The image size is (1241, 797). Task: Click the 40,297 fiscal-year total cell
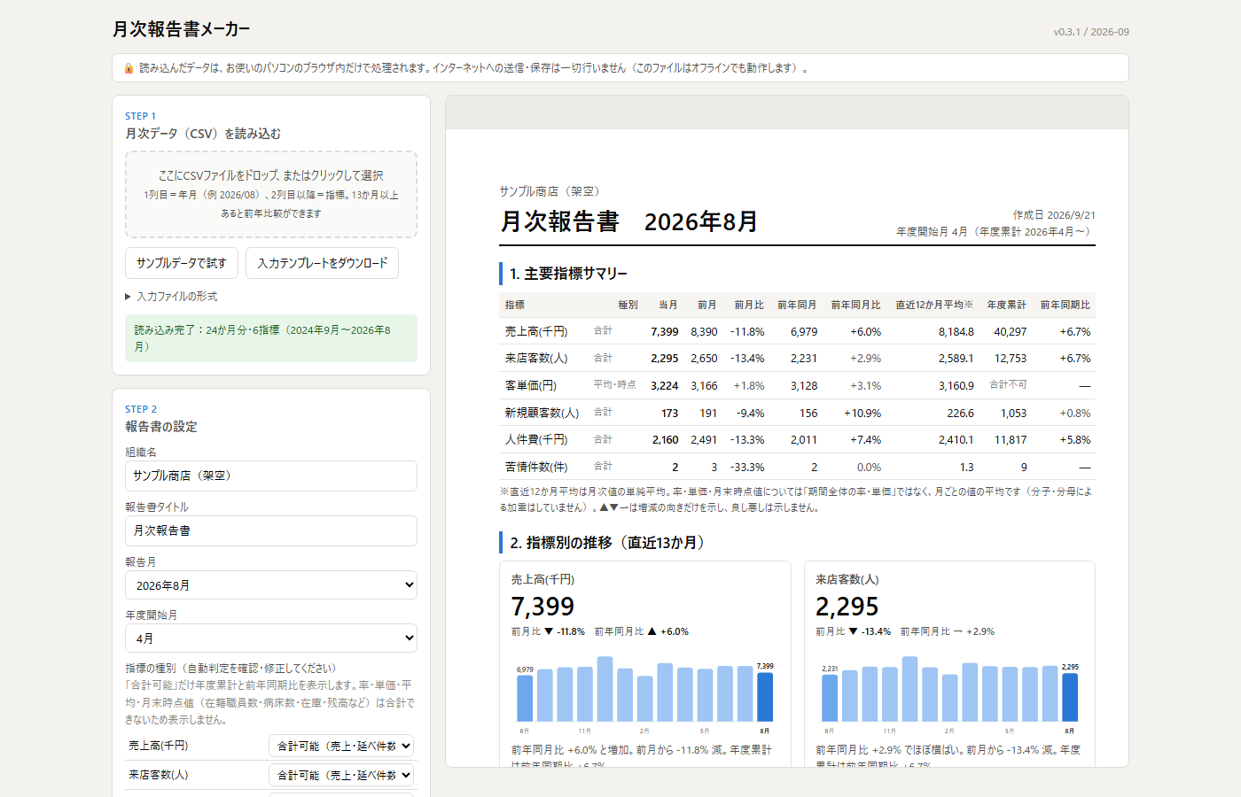coord(1011,332)
